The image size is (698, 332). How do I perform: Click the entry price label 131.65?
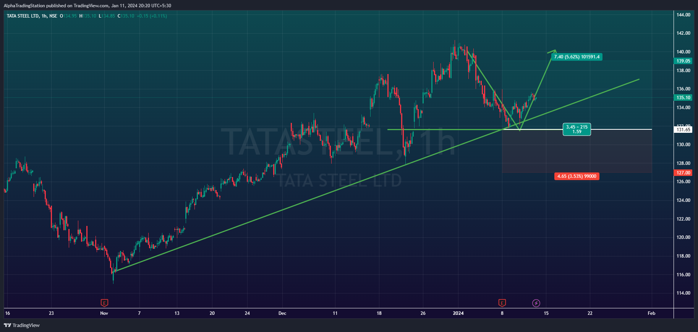tap(683, 130)
